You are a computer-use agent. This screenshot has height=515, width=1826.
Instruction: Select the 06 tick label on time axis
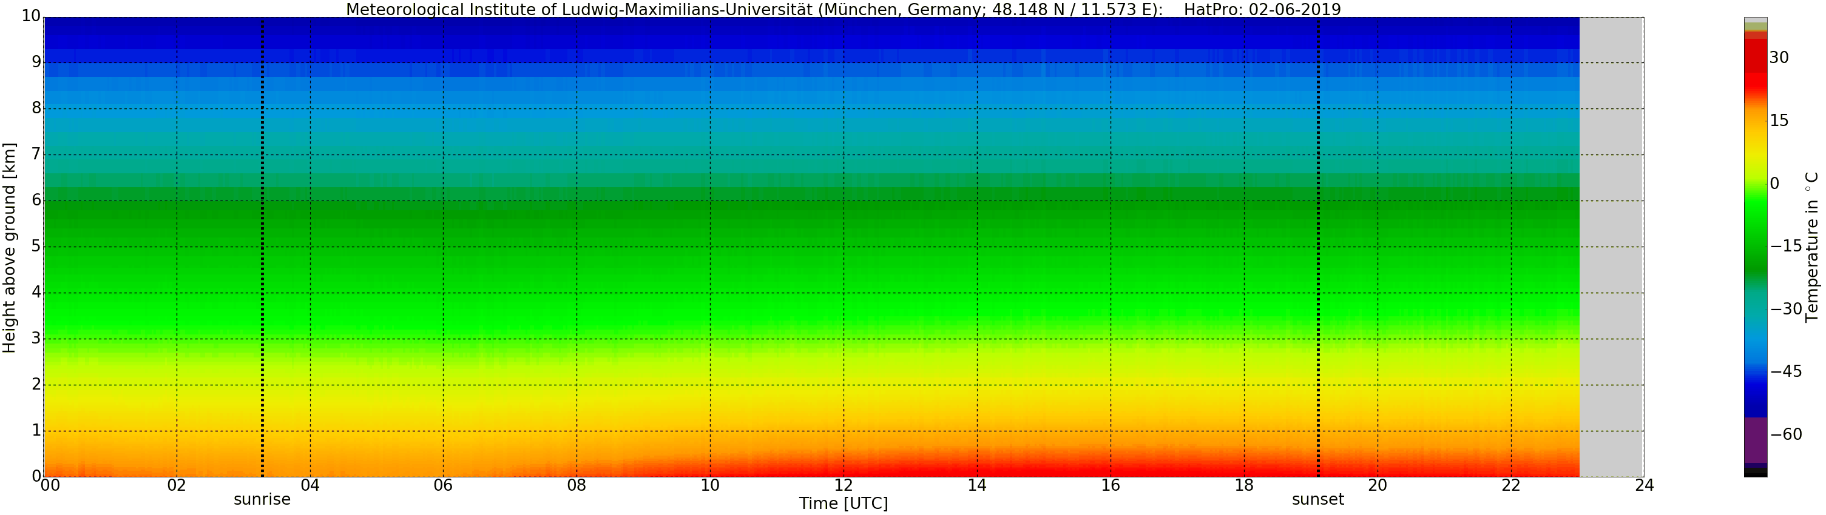pyautogui.click(x=443, y=485)
